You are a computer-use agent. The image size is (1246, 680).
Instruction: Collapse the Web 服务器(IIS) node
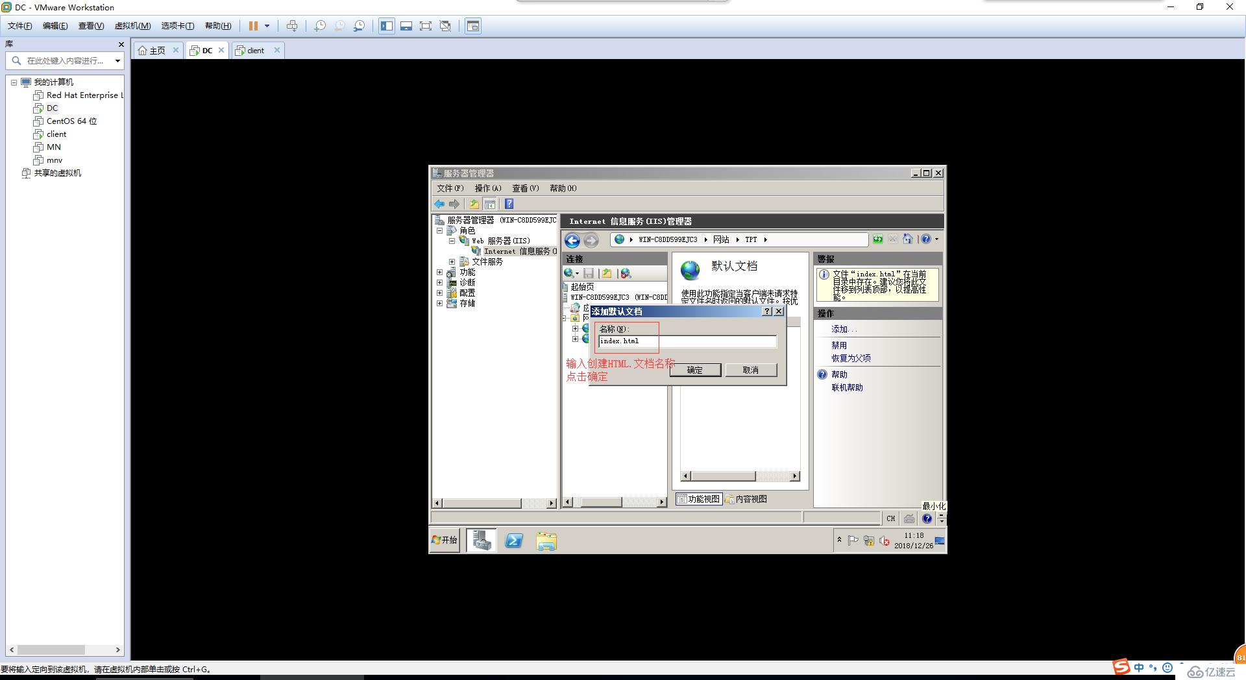click(452, 241)
